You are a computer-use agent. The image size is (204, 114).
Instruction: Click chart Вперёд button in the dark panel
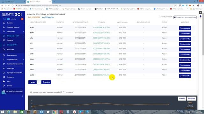click(x=191, y=98)
